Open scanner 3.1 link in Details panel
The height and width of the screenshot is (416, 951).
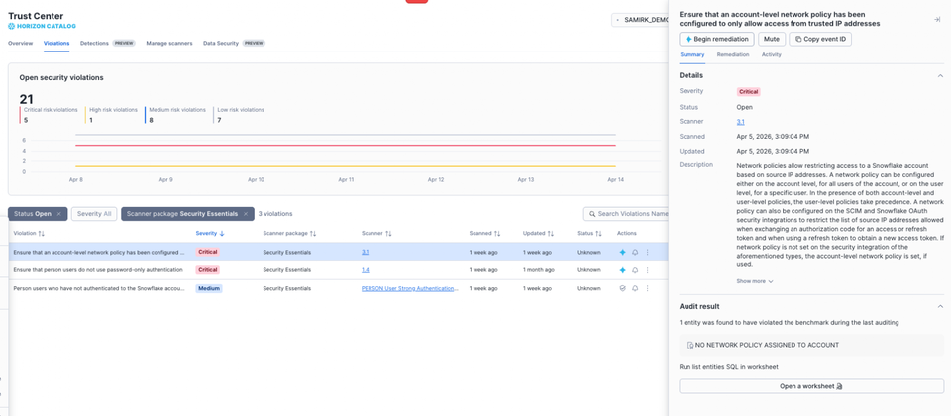coord(740,122)
